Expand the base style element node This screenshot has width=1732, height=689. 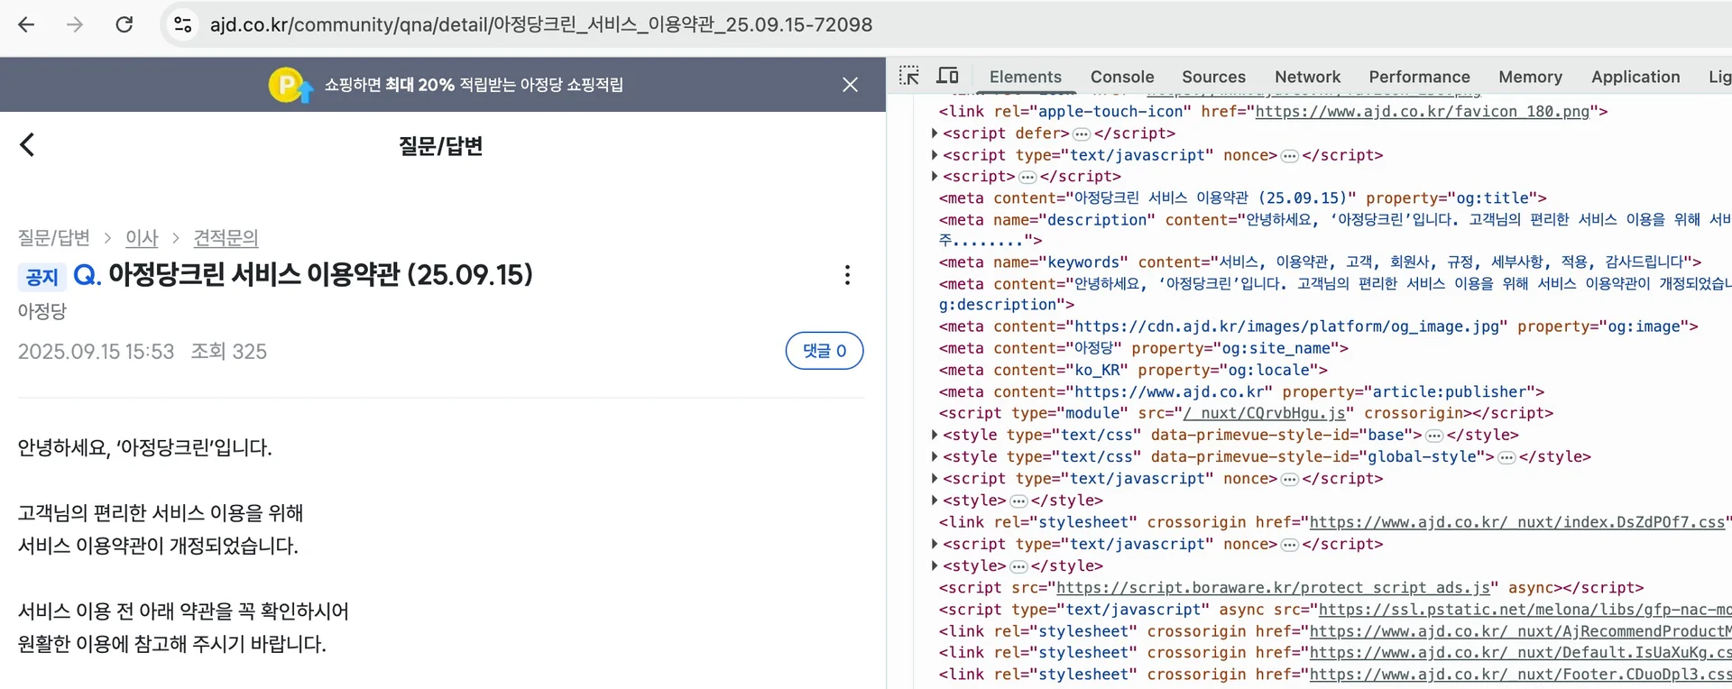point(935,436)
